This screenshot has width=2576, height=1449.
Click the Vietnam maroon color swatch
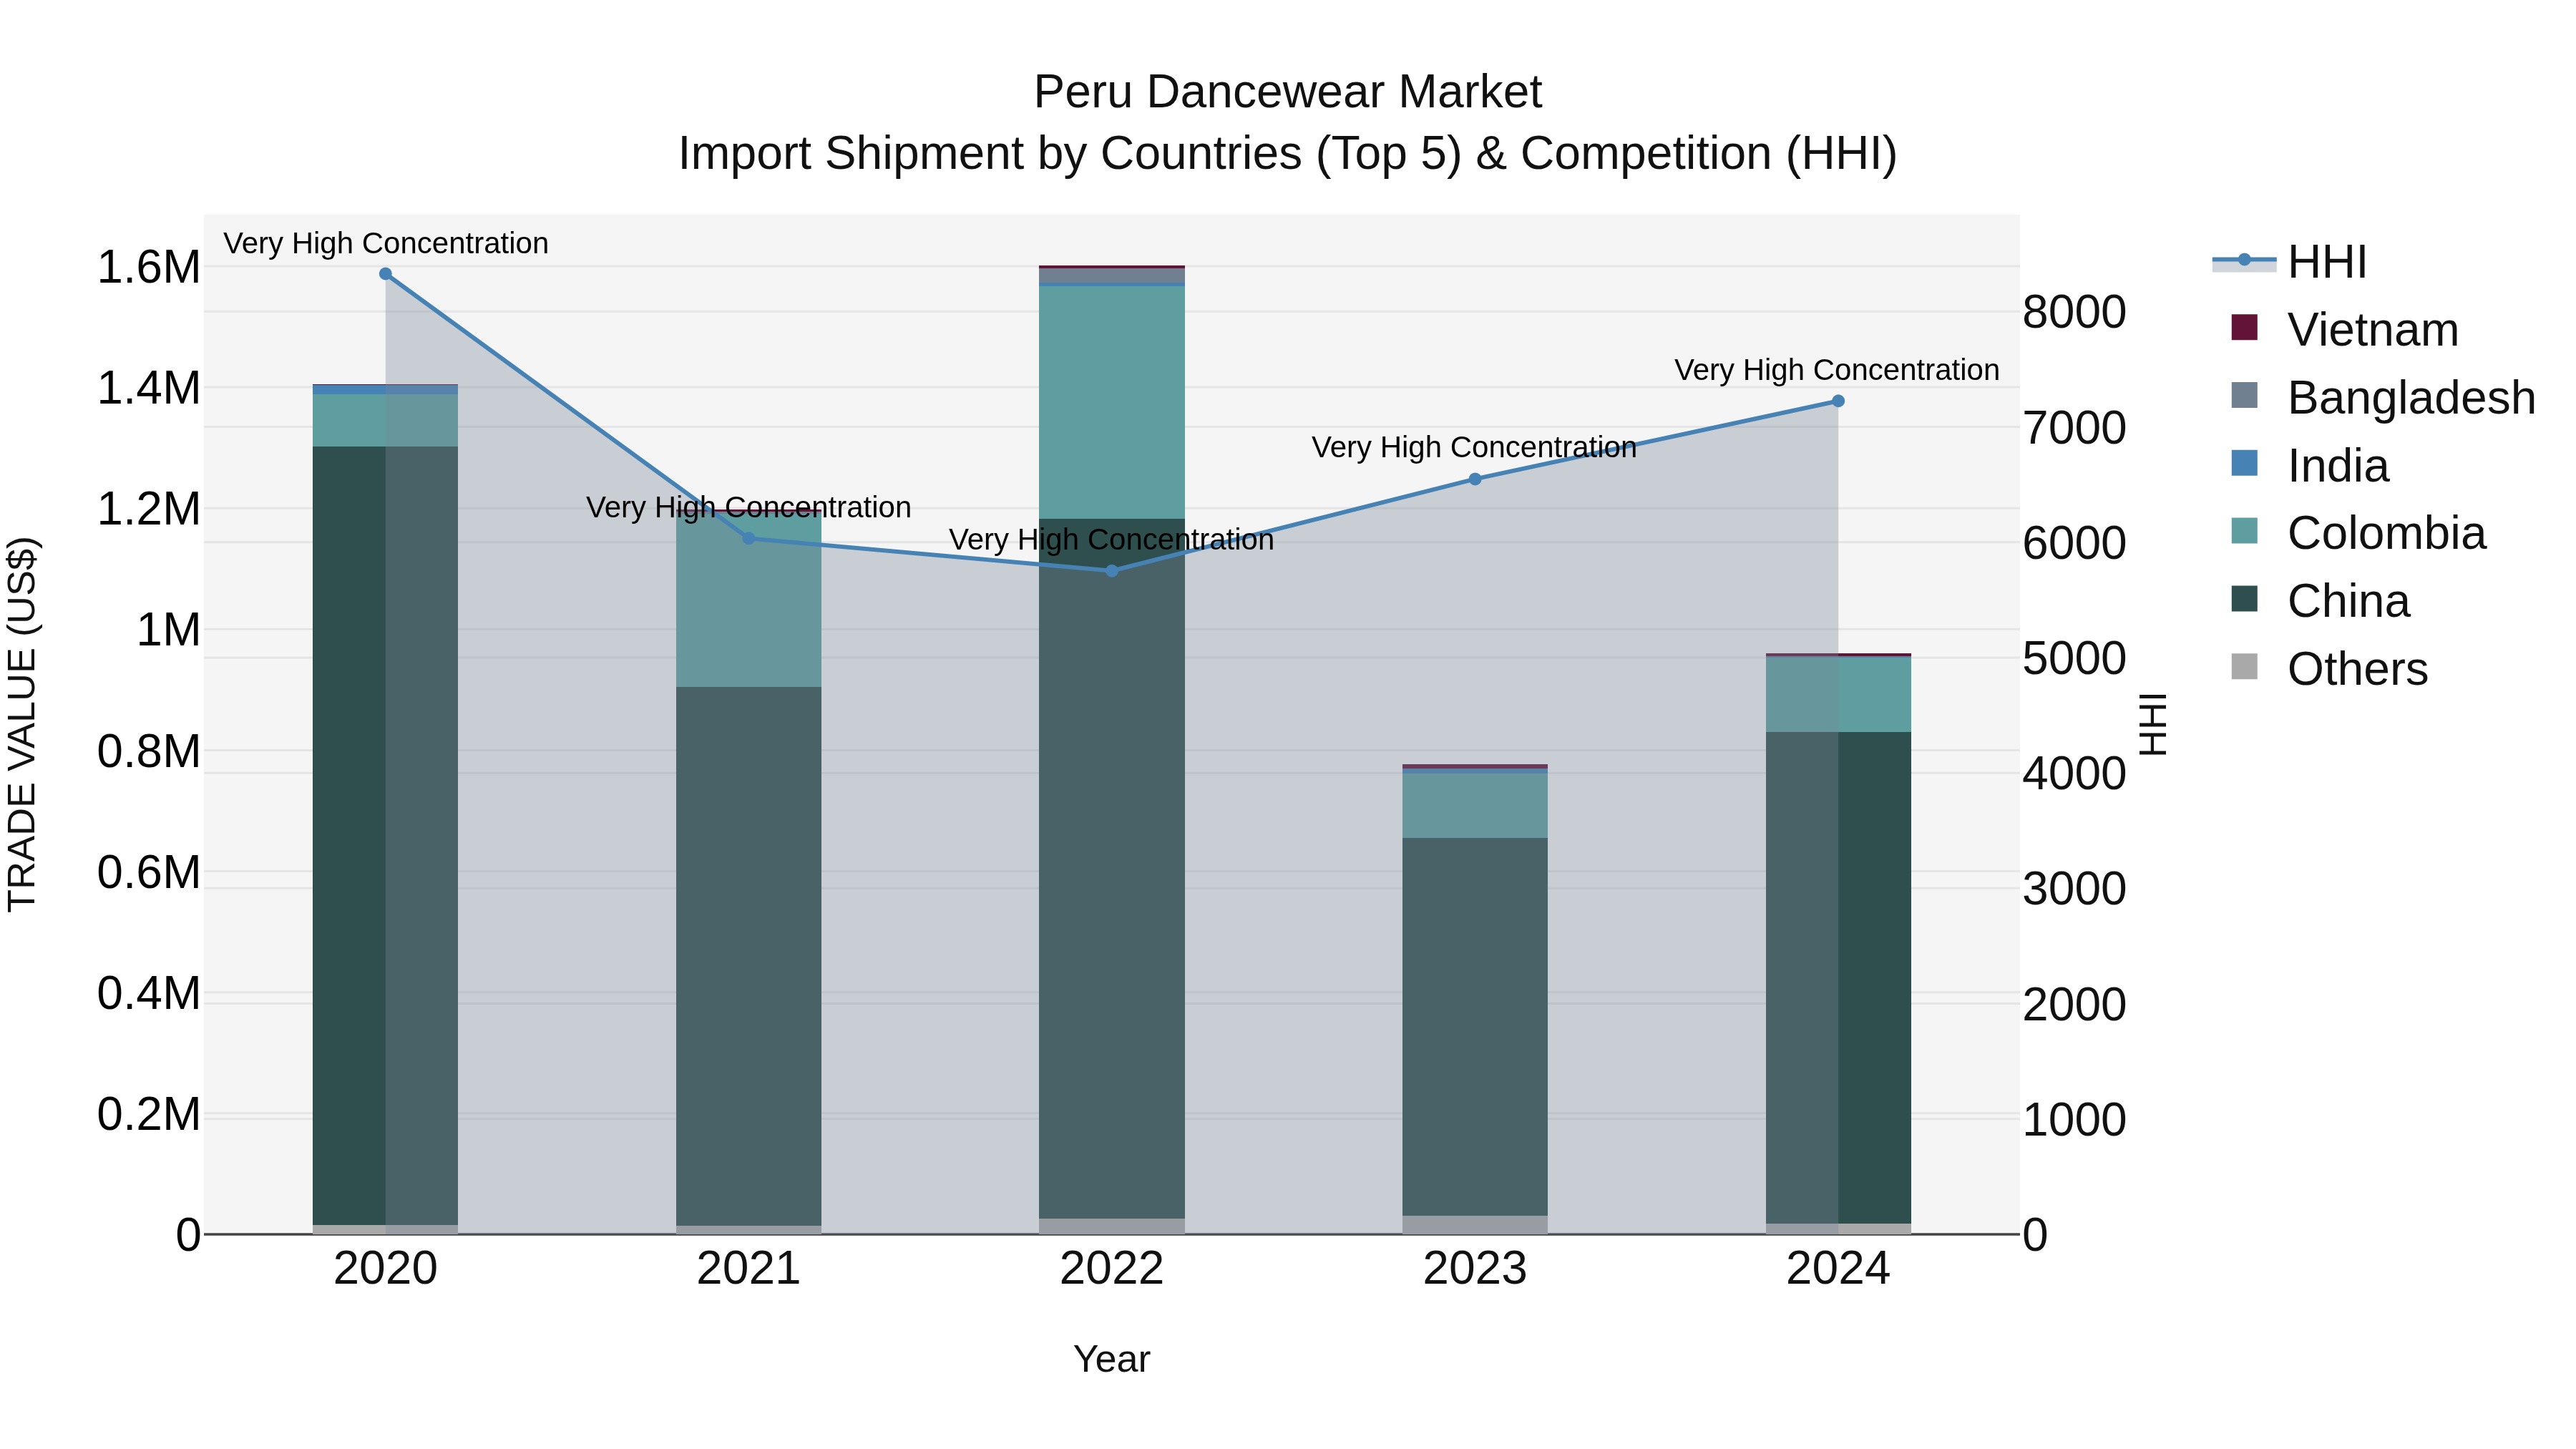click(2245, 327)
